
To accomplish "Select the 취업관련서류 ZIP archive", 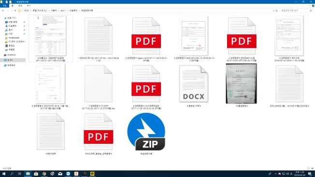I will (146, 131).
